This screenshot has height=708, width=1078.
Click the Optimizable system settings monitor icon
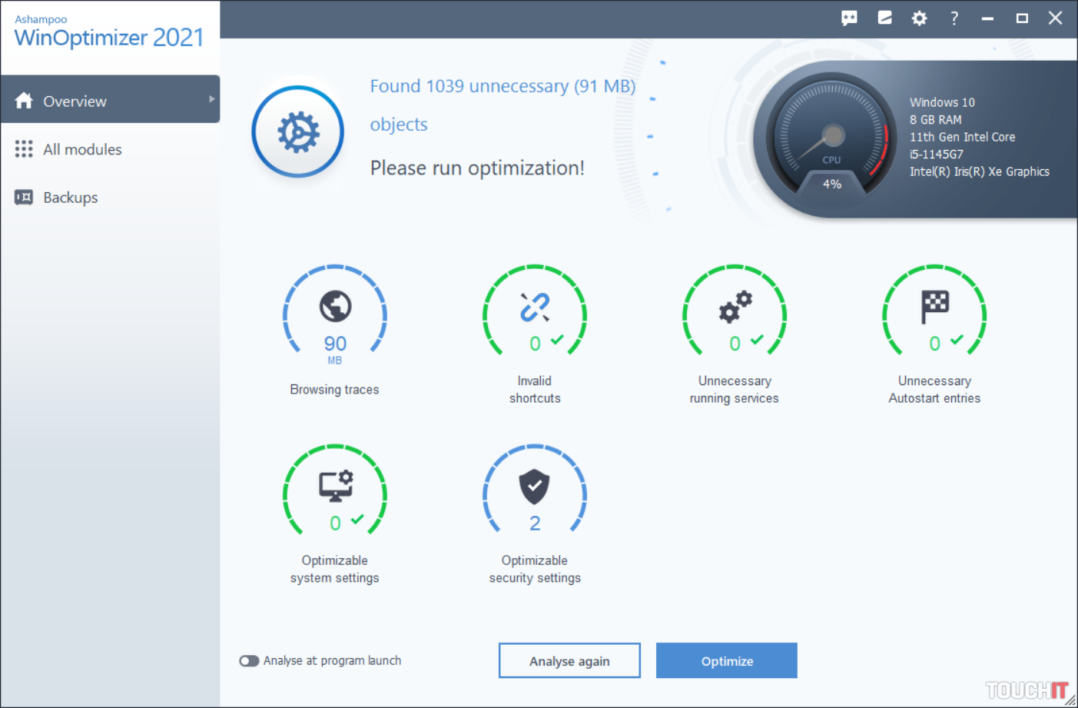335,486
